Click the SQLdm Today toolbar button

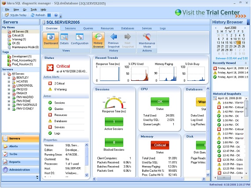[16, 15]
